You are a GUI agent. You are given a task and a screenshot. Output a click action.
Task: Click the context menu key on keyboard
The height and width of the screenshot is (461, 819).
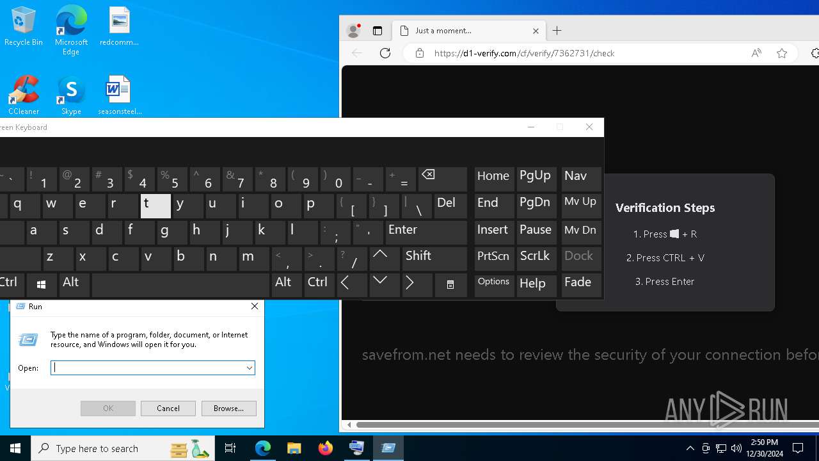450,284
